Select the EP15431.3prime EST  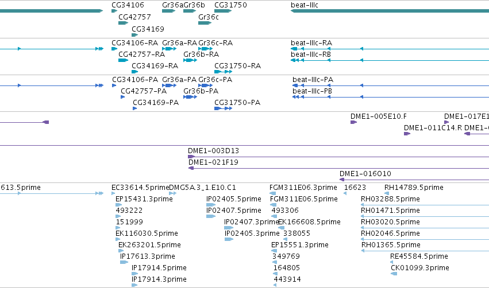pos(118,205)
